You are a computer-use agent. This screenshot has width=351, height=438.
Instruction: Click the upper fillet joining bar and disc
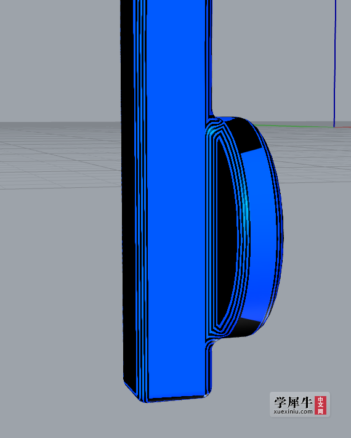(213, 117)
